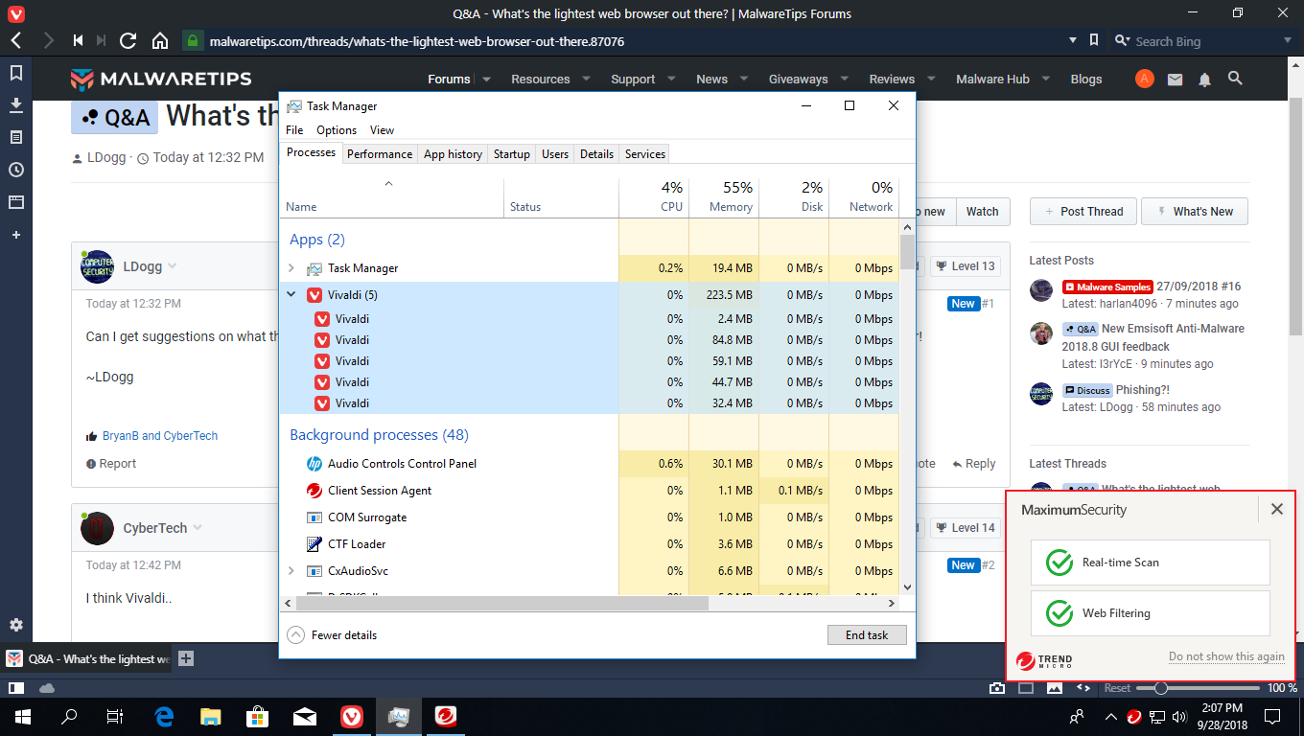The width and height of the screenshot is (1304, 736).
Task: Switch to the App history tab
Action: (x=453, y=154)
